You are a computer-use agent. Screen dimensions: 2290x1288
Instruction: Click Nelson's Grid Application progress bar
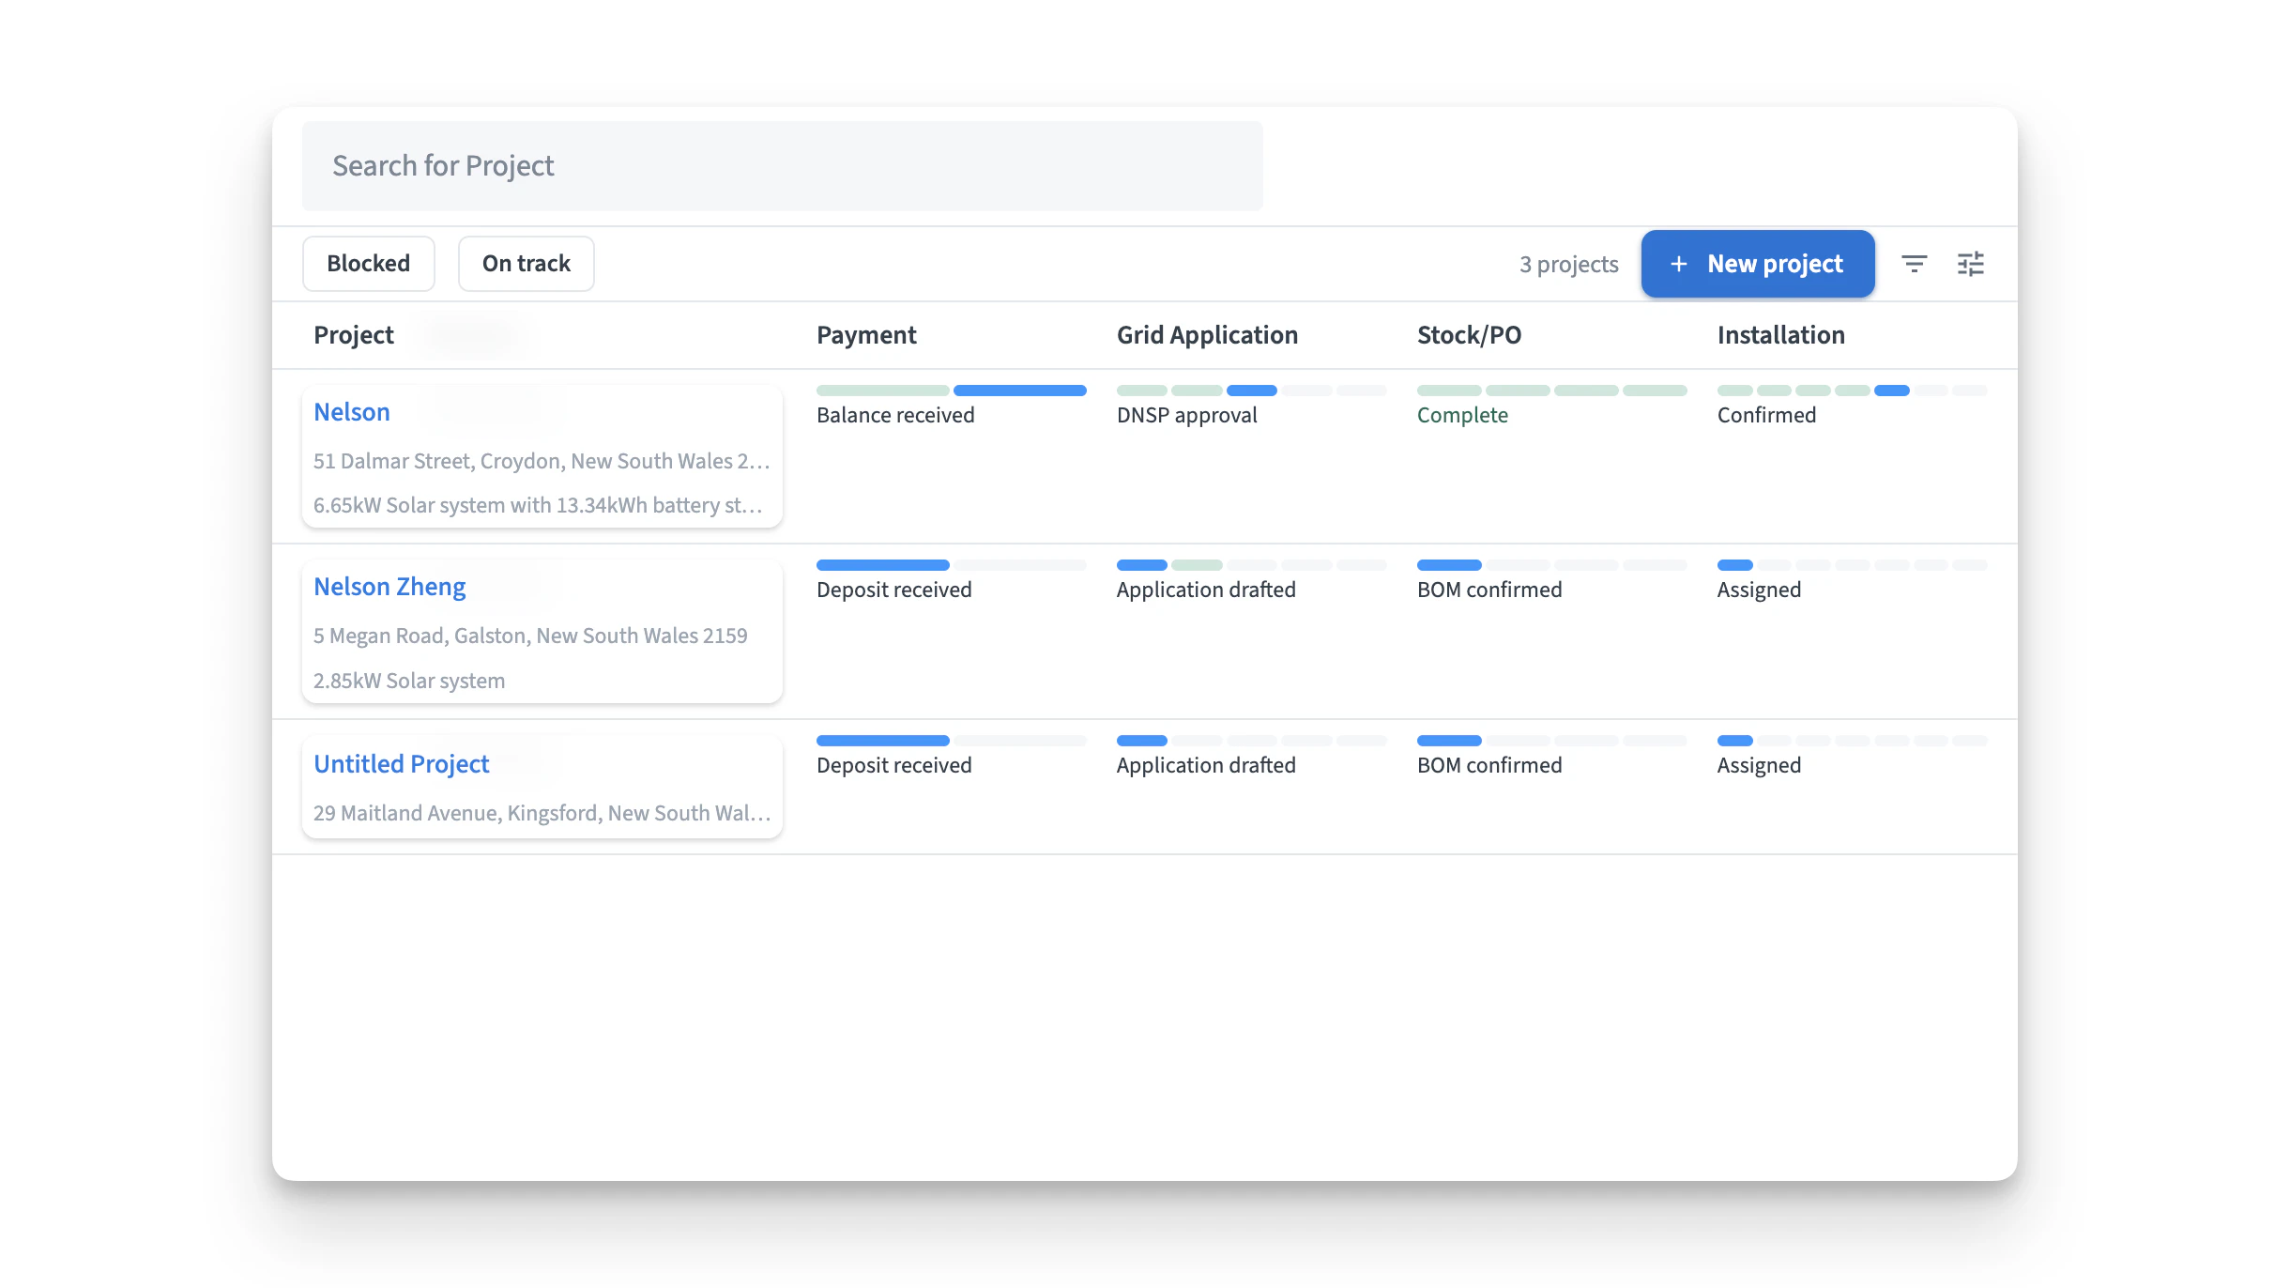click(x=1252, y=391)
